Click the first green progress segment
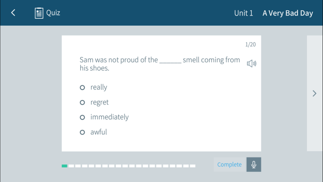This screenshot has height=182, width=323. tap(65, 166)
